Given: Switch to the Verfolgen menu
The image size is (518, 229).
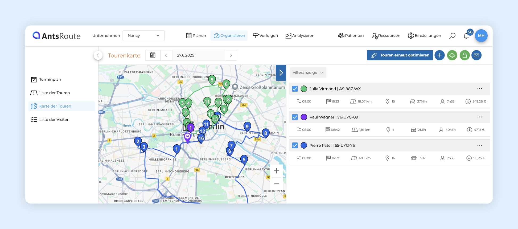Looking at the screenshot, I should (x=265, y=36).
